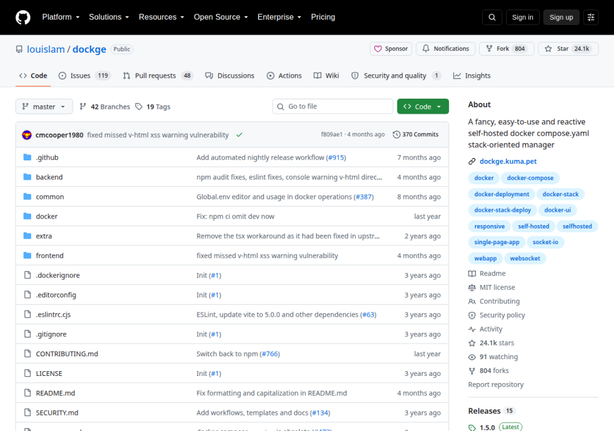Open the CONTRIBUTING.md file name
The width and height of the screenshot is (614, 431).
click(67, 354)
